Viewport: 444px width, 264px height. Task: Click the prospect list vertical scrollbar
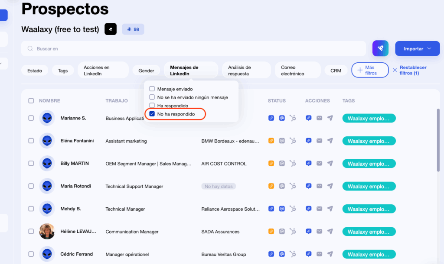438,140
